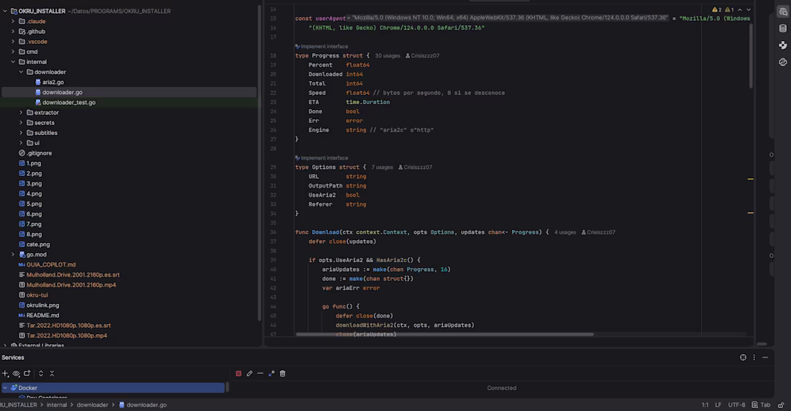Toggle the read-only lock icon in status bar
Image resolution: width=791 pixels, height=411 pixels.
pos(781,405)
